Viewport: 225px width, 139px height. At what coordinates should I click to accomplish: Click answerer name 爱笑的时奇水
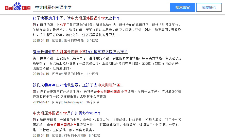[x=74, y=74]
